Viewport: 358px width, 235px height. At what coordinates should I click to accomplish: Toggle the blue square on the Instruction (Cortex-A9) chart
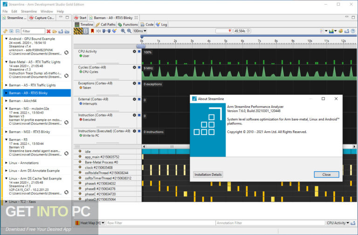[139, 115]
